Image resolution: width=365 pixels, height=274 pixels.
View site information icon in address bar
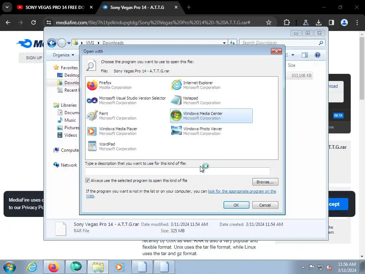tap(49, 22)
